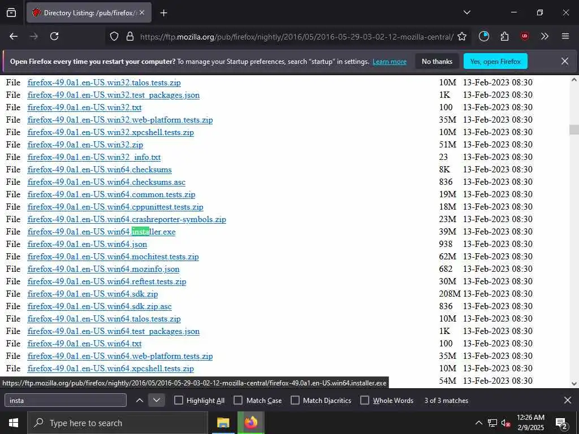This screenshot has width=579, height=434.
Task: Open win32.web-platform.tests.zip link
Action: [120, 120]
